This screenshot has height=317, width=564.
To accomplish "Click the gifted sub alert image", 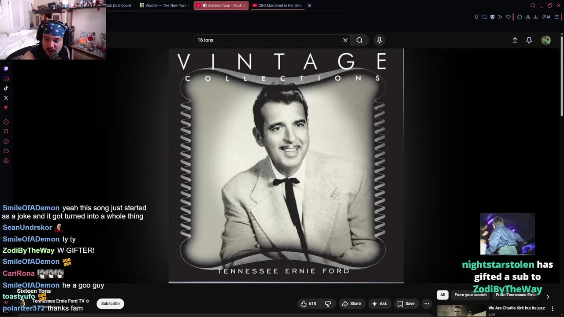I will [507, 234].
